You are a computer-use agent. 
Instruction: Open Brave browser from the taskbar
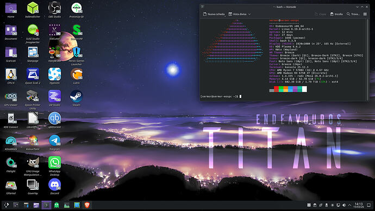[87, 205]
